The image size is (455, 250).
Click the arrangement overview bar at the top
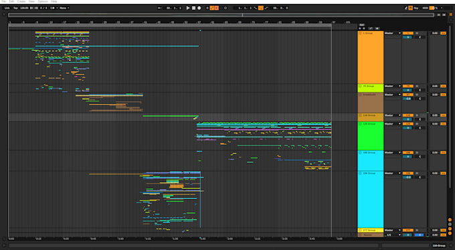[221, 15]
